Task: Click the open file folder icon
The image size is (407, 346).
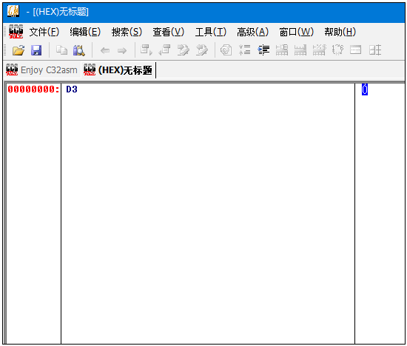Action: [x=18, y=50]
